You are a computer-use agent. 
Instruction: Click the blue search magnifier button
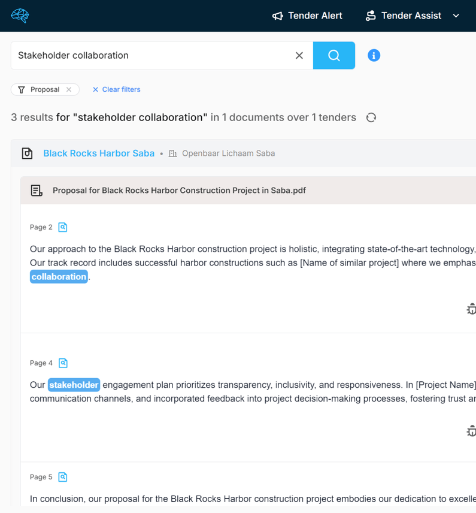tap(334, 55)
